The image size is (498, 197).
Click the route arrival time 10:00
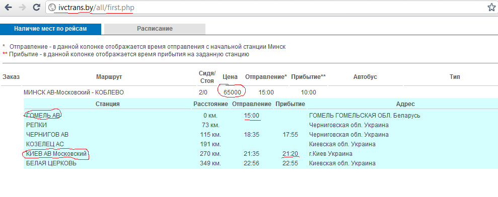(308, 92)
